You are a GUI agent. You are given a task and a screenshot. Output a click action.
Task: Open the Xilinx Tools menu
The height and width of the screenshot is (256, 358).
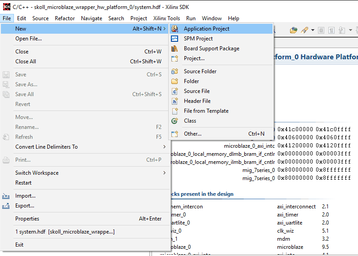coord(166,18)
